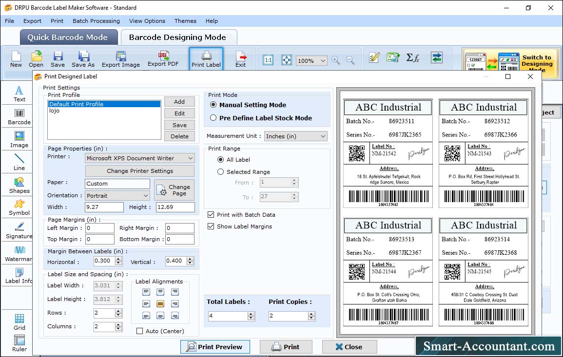Click the Change Printer Settings button
The width and height of the screenshot is (563, 357).
tap(140, 171)
